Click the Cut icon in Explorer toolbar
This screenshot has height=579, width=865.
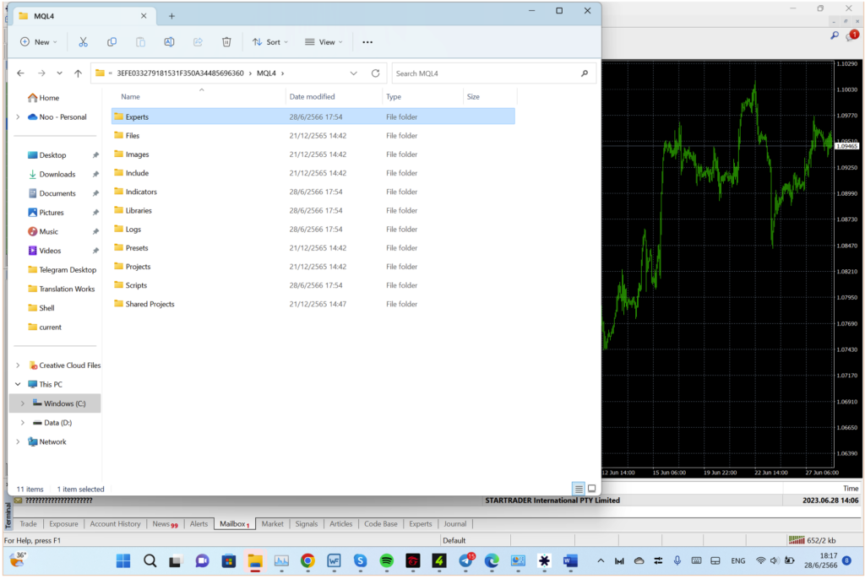pyautogui.click(x=83, y=42)
